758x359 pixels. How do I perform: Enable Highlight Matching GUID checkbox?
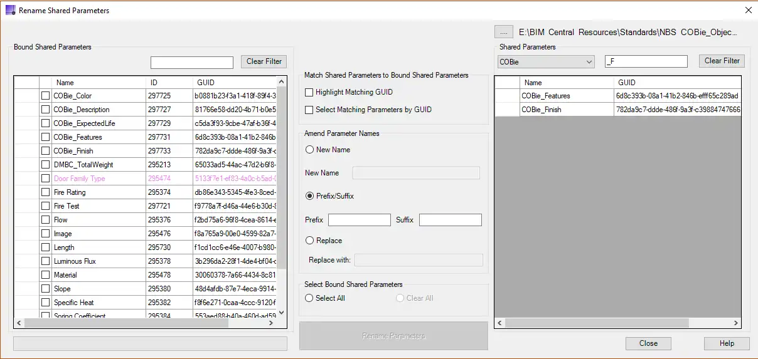[x=309, y=92]
